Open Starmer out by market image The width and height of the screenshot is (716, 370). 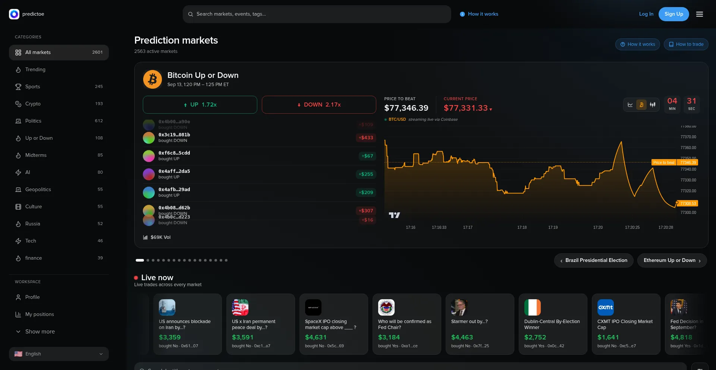pyautogui.click(x=459, y=307)
